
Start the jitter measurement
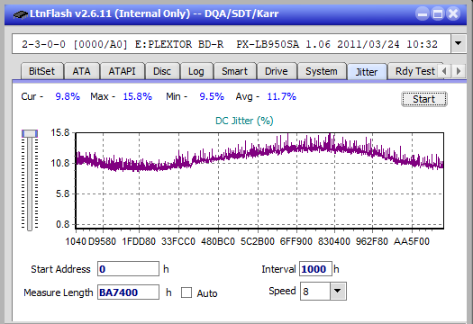[424, 99]
